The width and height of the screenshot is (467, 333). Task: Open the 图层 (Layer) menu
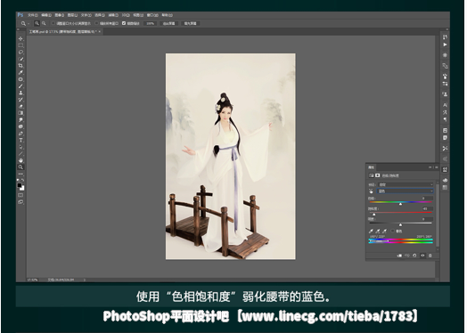[x=73, y=15]
